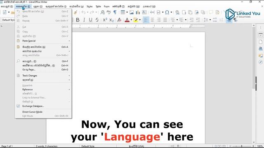This screenshot has height=148, width=264.
Task: Toggle Subscript formatting
Action: 111,20
